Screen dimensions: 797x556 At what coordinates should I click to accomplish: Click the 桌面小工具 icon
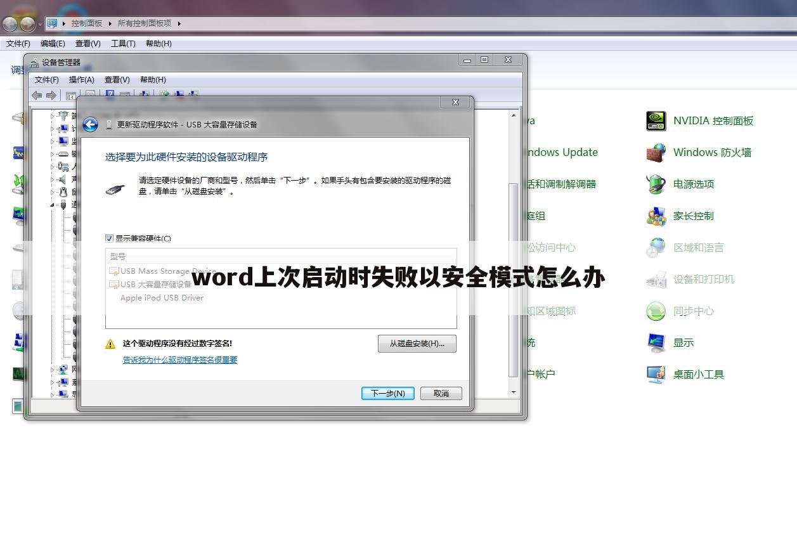pos(656,374)
